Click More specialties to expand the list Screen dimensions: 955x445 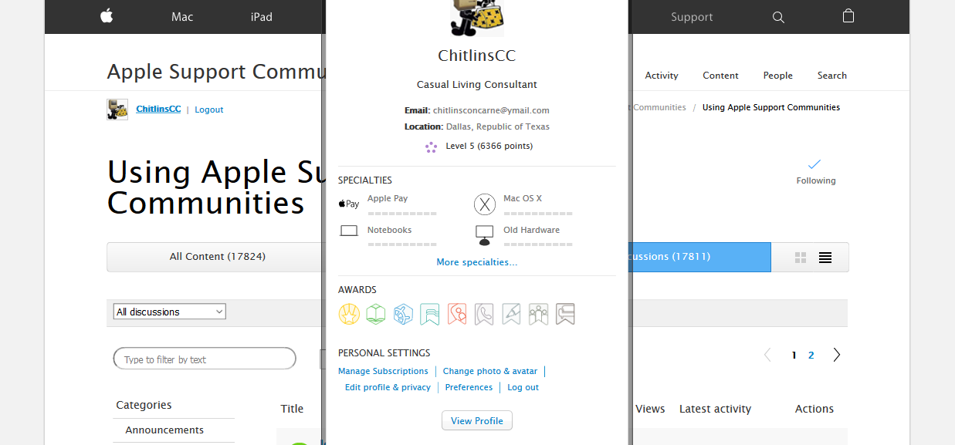pyautogui.click(x=476, y=262)
